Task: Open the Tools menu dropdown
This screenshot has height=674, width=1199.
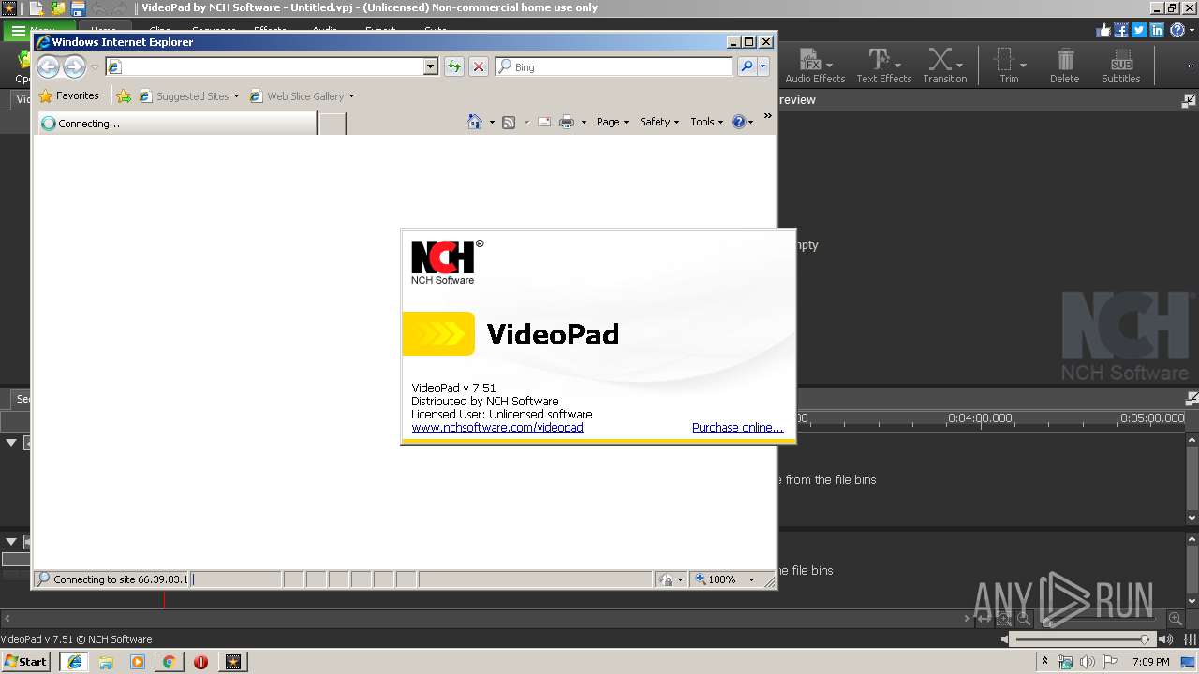Action: coord(707,122)
